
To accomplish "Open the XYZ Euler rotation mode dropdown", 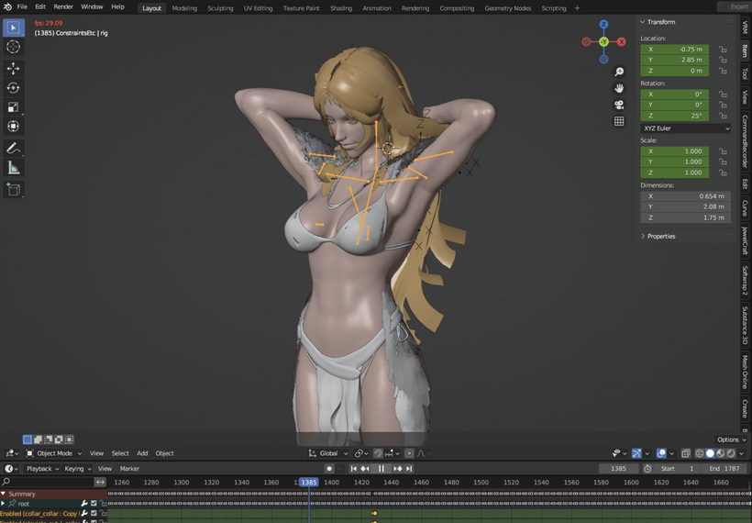I will 685,128.
